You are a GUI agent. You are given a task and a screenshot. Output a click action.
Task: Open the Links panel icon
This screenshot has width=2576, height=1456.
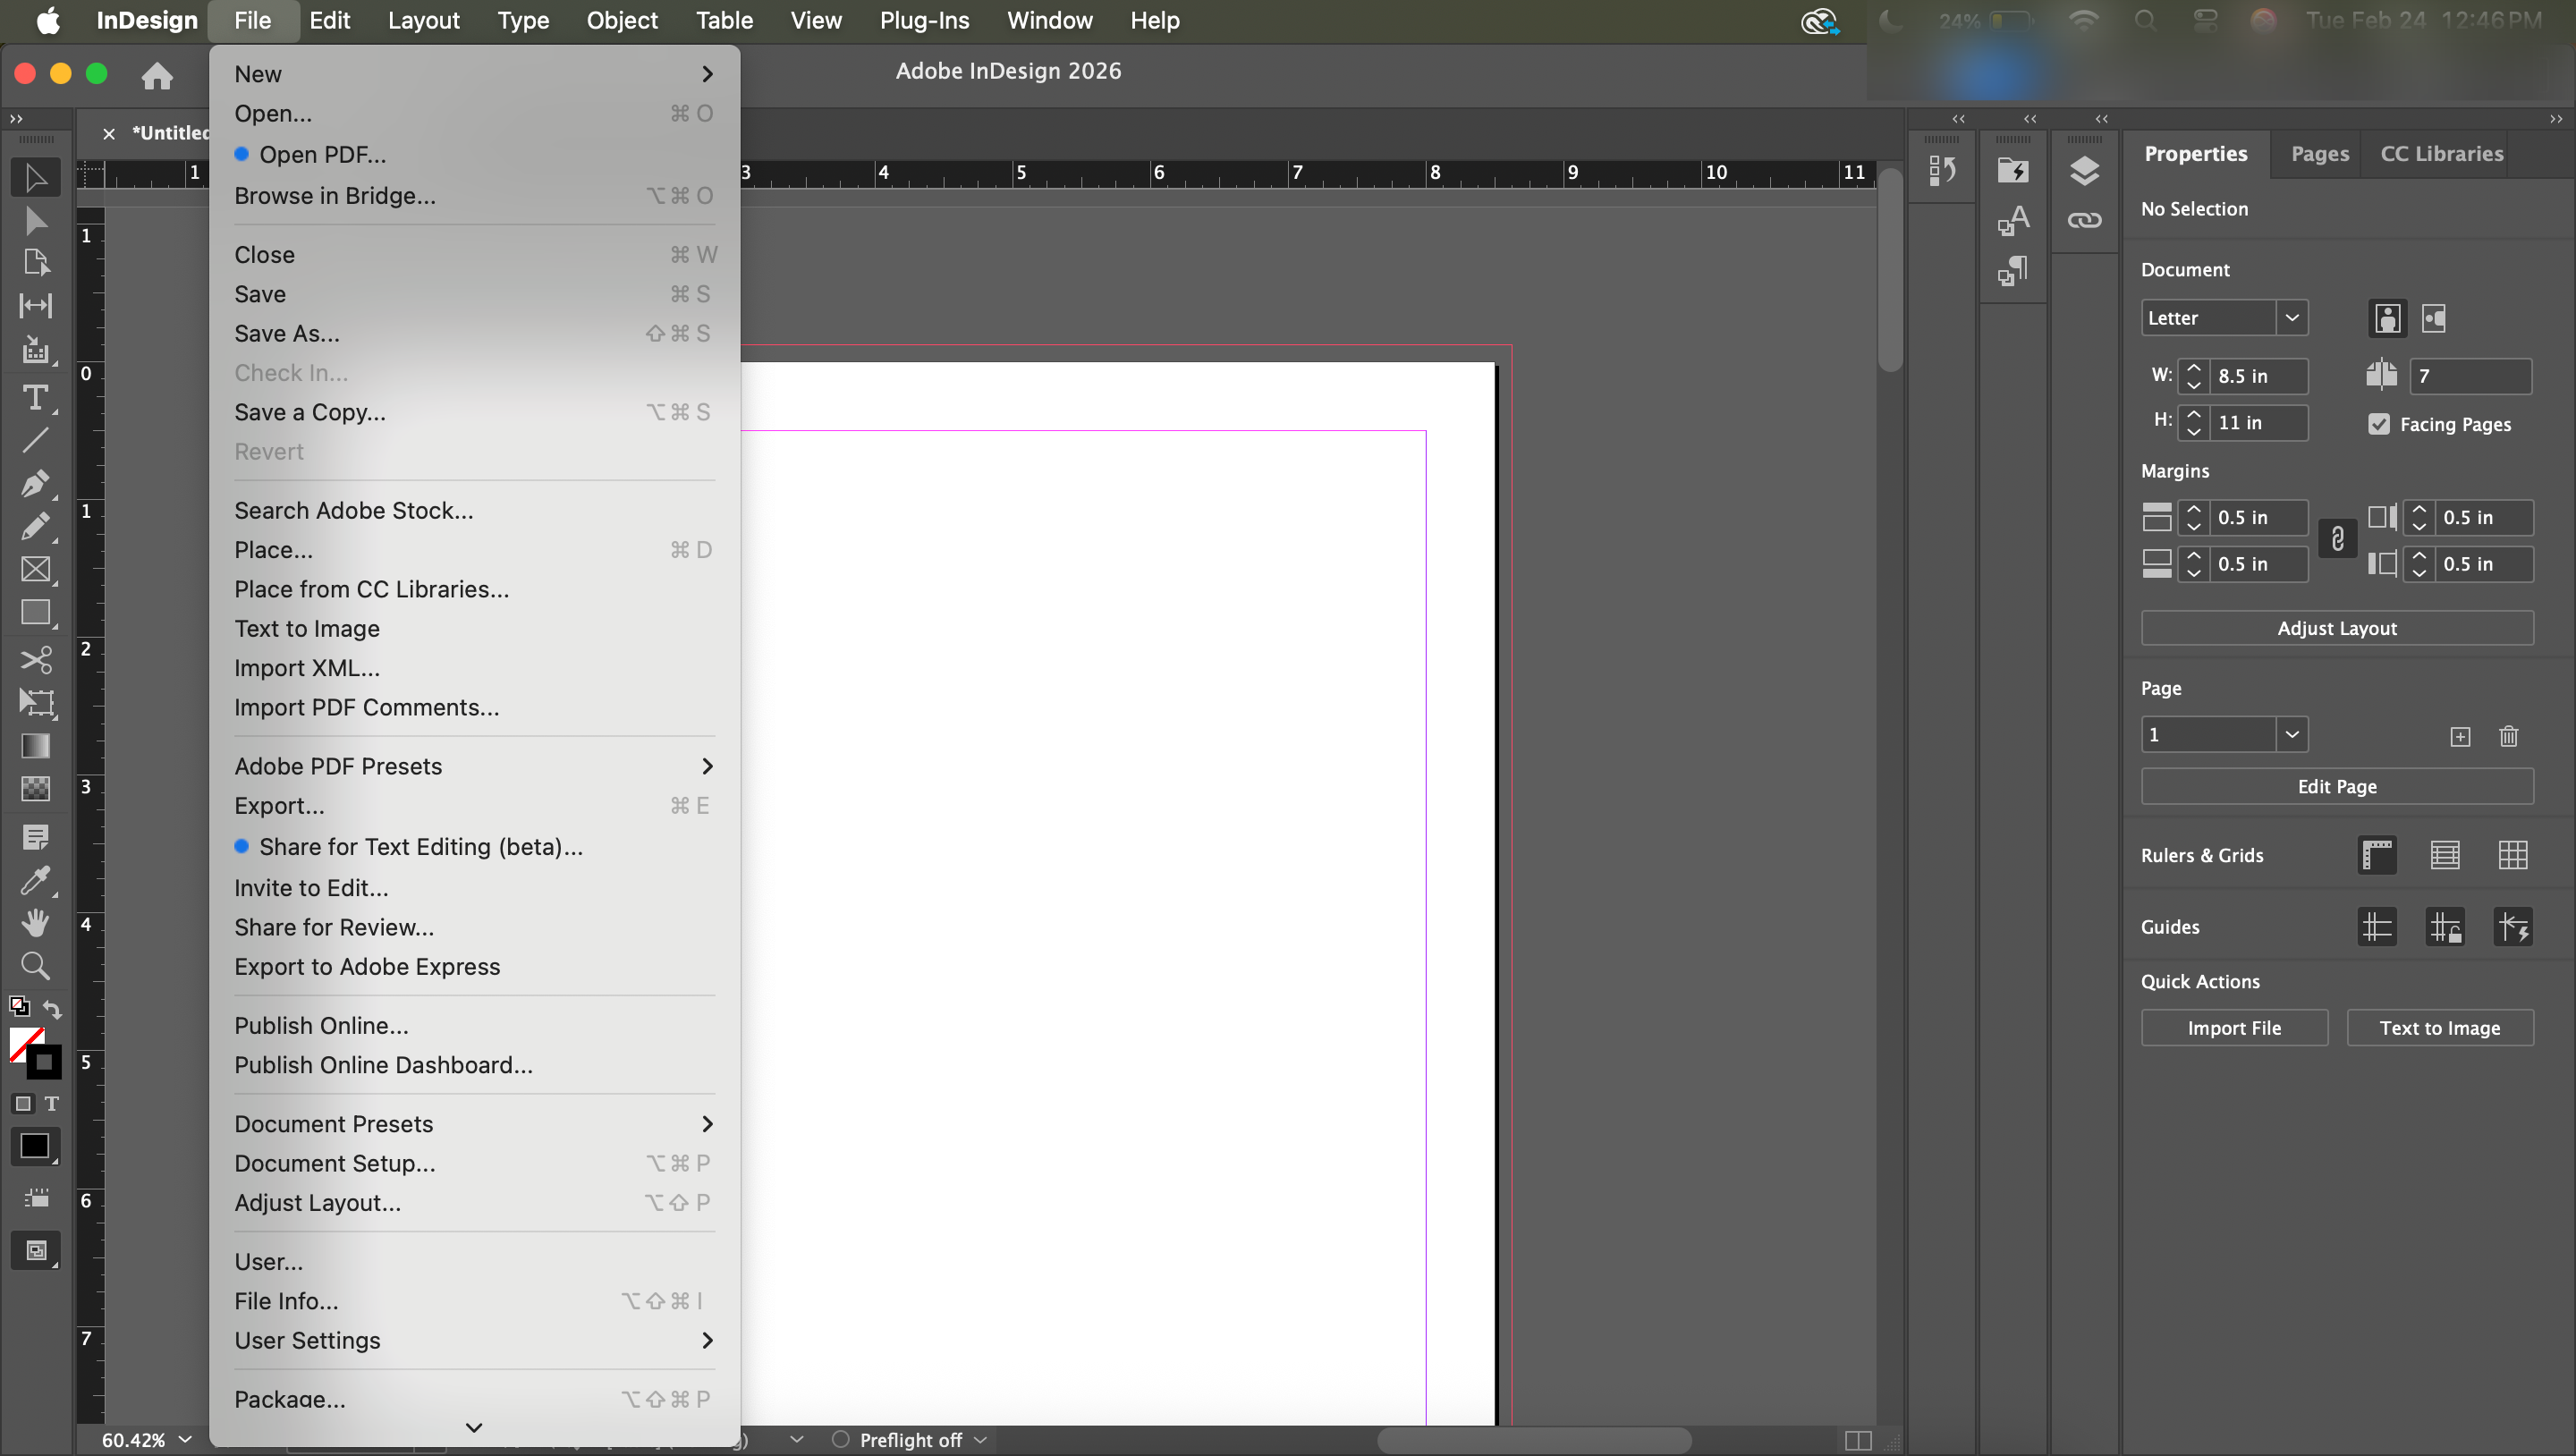pos(2084,221)
